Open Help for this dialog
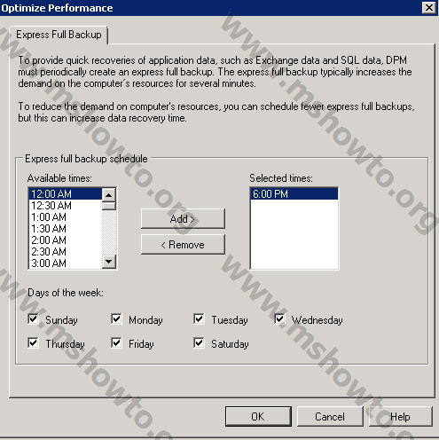 pos(400,416)
